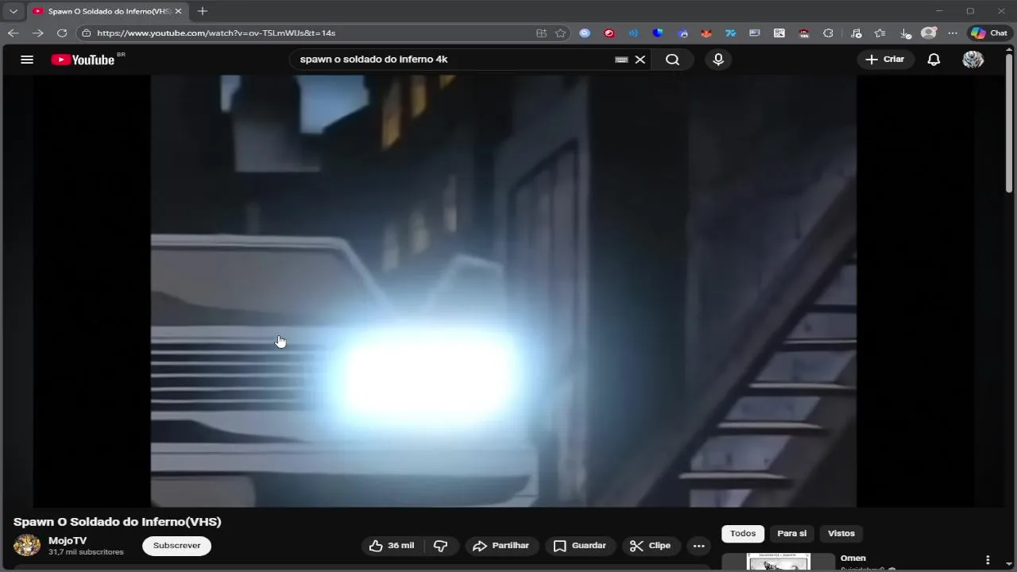
Task: Share the video with Partilhar
Action: click(501, 546)
